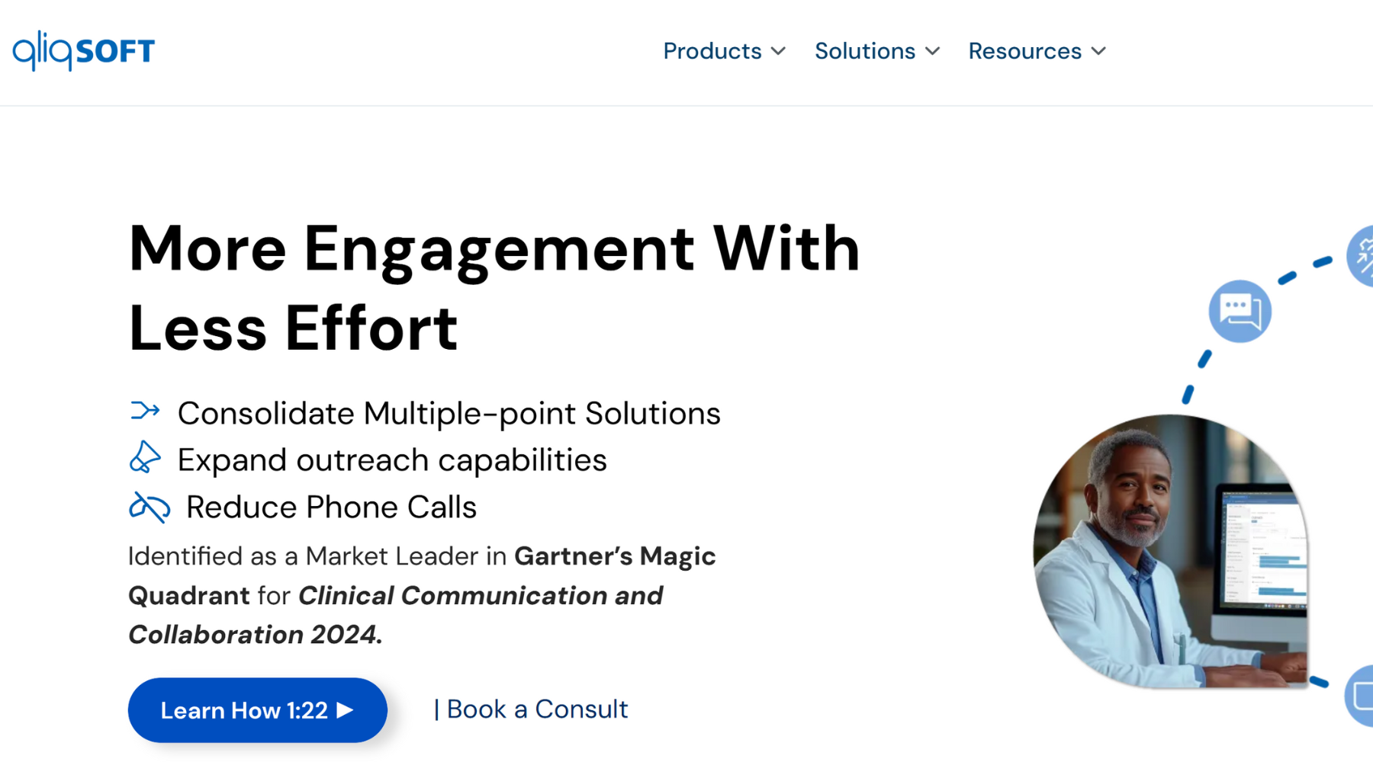This screenshot has width=1373, height=762.
Task: Click the crossed-out phone icon
Action: [x=149, y=507]
